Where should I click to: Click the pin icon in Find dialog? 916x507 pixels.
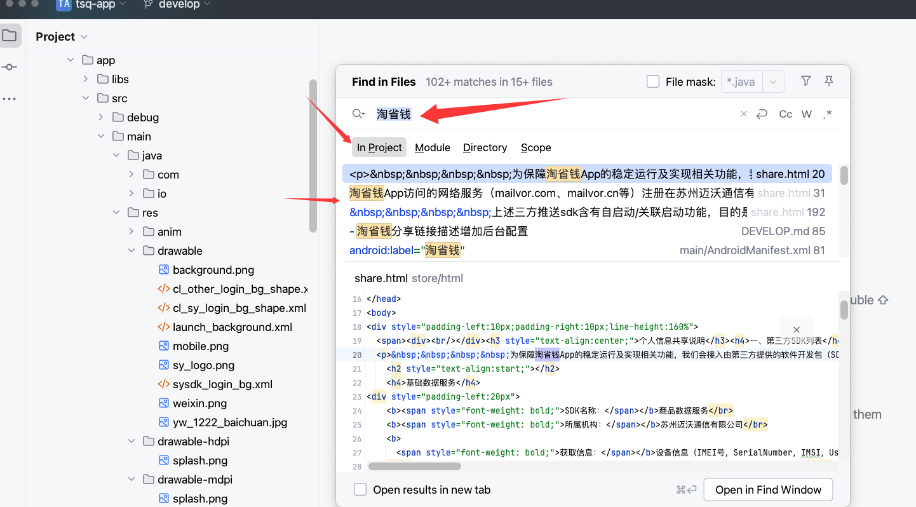click(x=828, y=81)
